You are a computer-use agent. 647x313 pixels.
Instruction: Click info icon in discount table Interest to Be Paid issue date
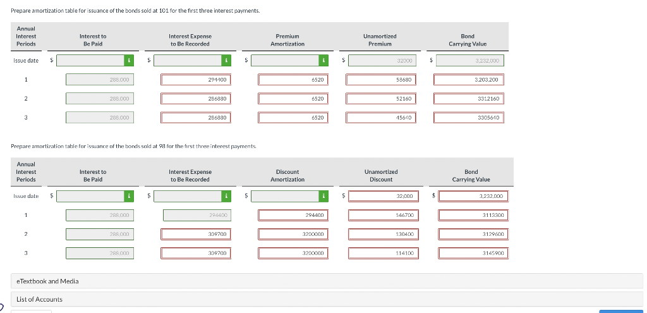click(x=129, y=196)
